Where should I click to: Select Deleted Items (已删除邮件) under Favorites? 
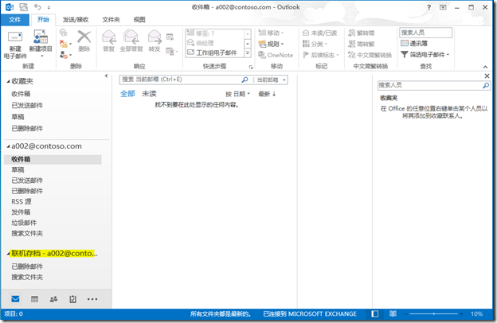point(27,128)
